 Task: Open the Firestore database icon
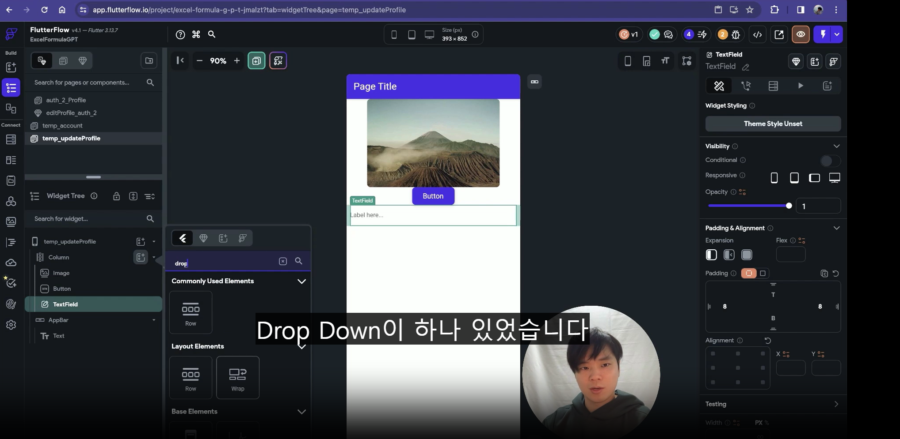[x=11, y=139]
